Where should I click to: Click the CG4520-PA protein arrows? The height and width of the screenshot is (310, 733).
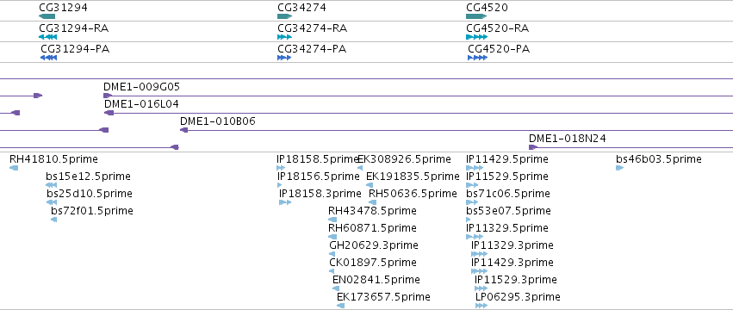[478, 58]
